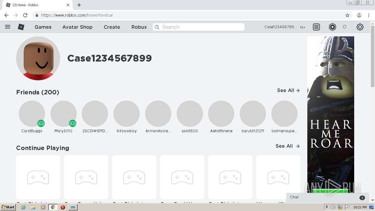The height and width of the screenshot is (211, 375).
Task: Open Case1234567899 profile name heading
Action: point(110,58)
